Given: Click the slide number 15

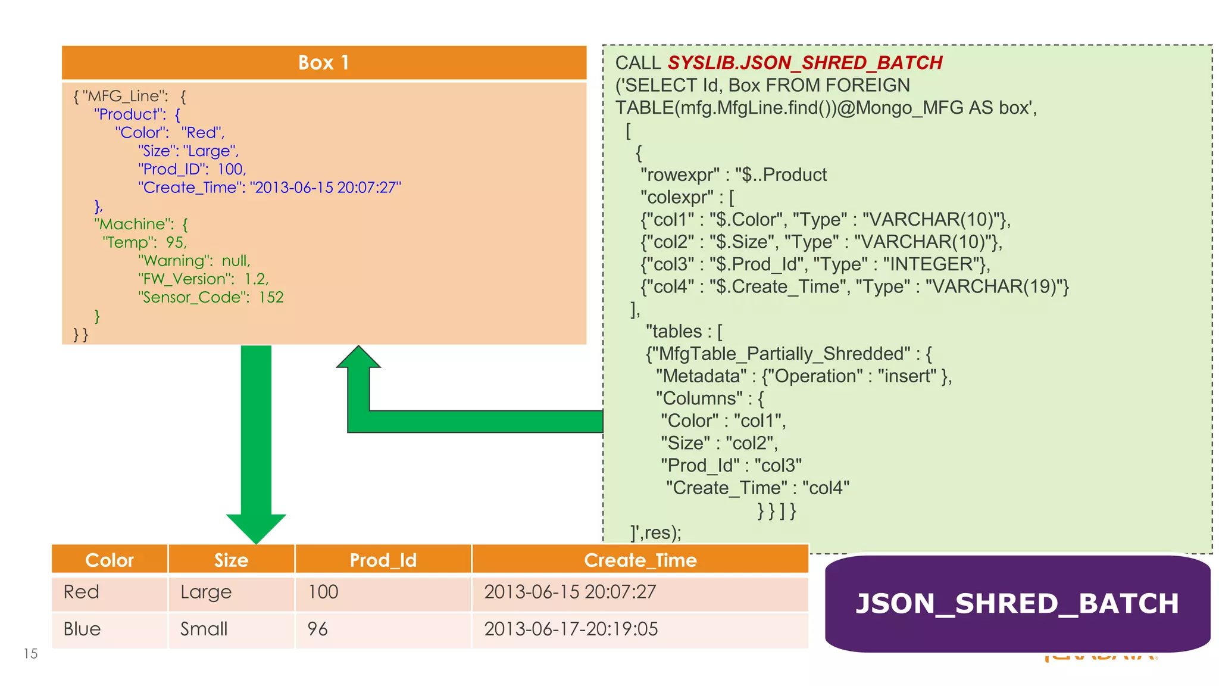Looking at the screenshot, I should coord(30,654).
